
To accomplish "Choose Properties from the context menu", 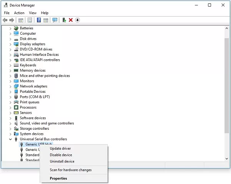I will (x=74, y=178).
